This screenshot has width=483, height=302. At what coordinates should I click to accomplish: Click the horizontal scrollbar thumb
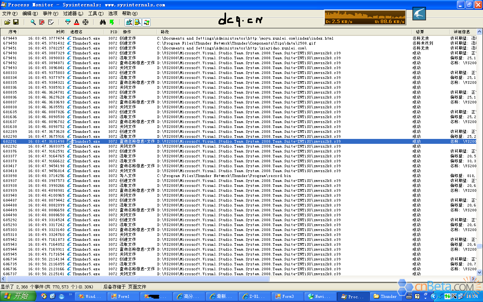pyautogui.click(x=137, y=279)
